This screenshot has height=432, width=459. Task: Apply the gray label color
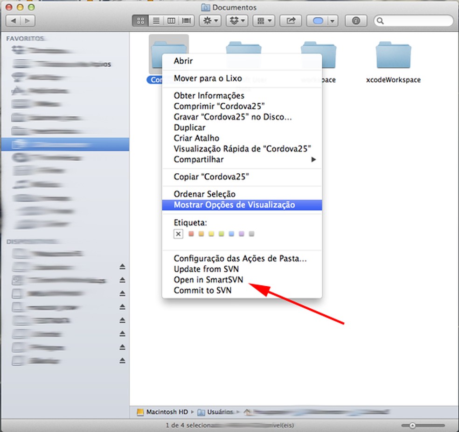(x=251, y=234)
